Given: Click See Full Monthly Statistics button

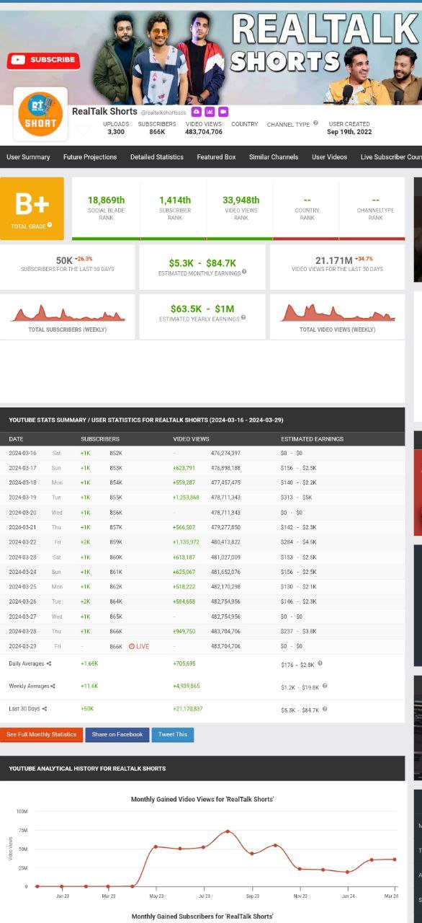Looking at the screenshot, I should pyautogui.click(x=41, y=735).
